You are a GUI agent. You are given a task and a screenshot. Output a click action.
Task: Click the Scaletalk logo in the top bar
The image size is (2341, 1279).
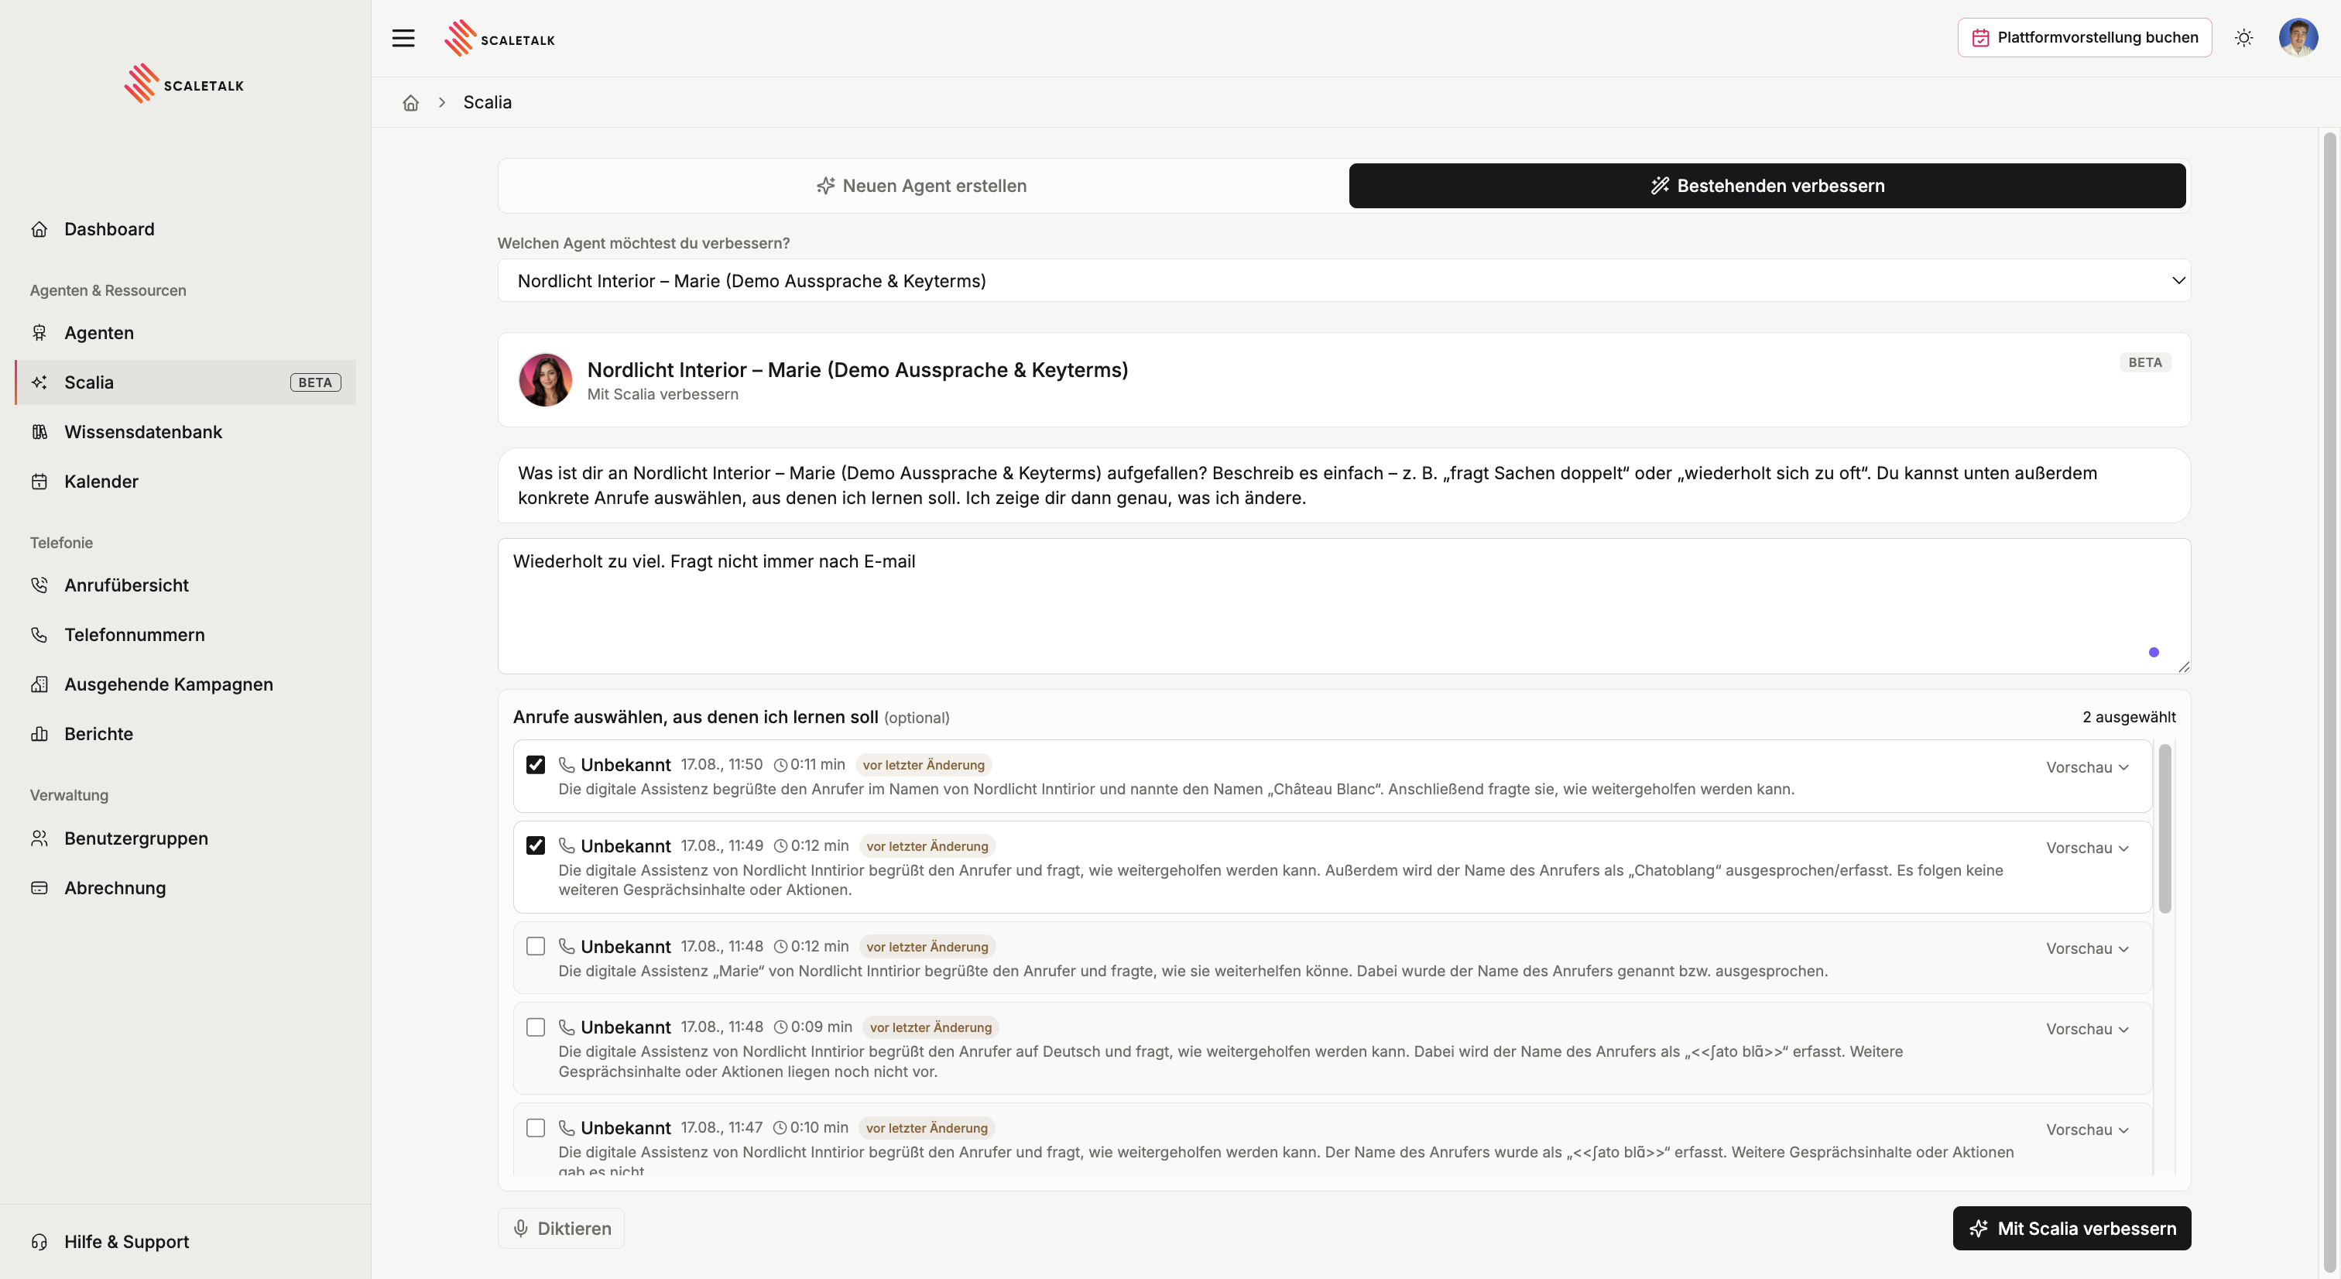click(x=500, y=38)
